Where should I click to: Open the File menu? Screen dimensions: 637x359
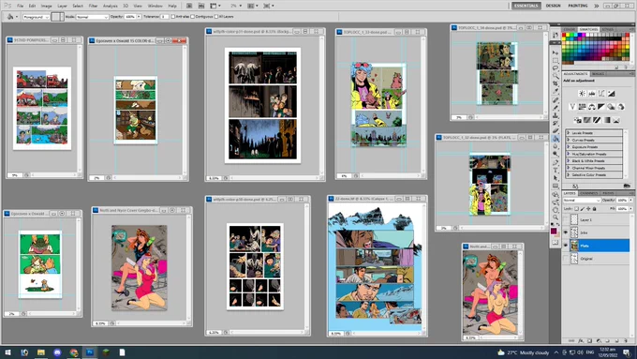pos(20,7)
